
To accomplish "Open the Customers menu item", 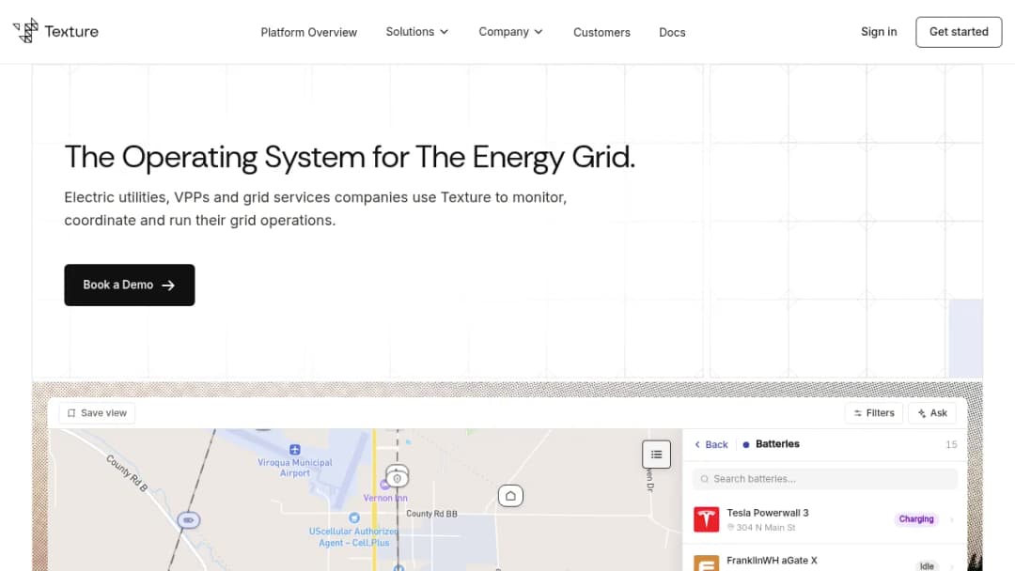I will 601,32.
